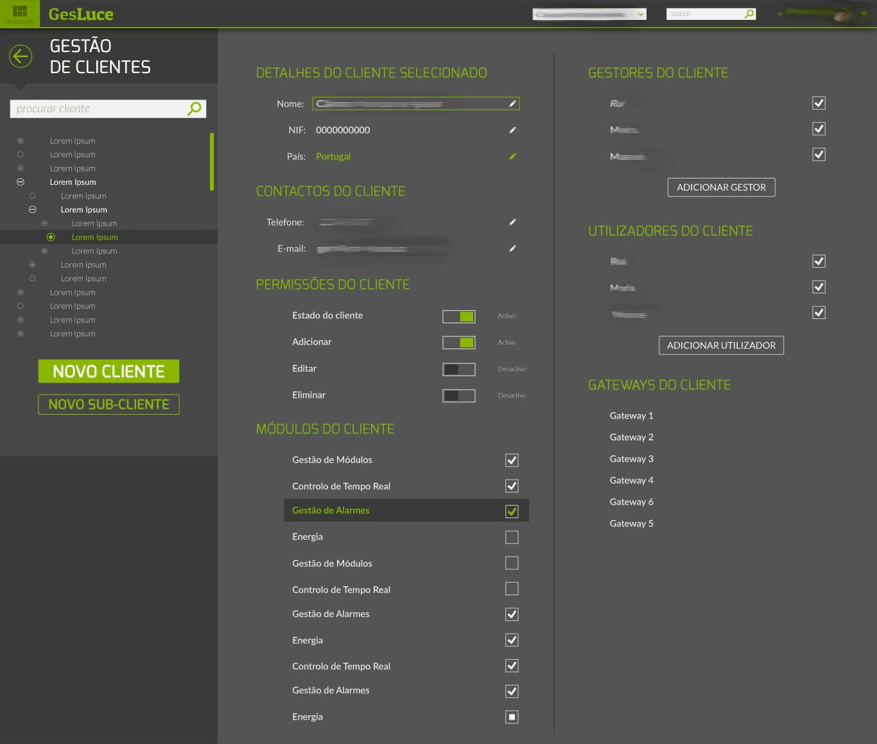Go back using the arrow beside Gestão de Clientes
The width and height of the screenshot is (877, 744).
tap(20, 56)
